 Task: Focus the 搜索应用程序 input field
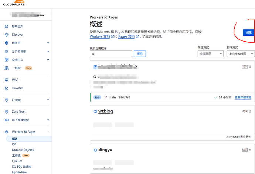pos(111,54)
